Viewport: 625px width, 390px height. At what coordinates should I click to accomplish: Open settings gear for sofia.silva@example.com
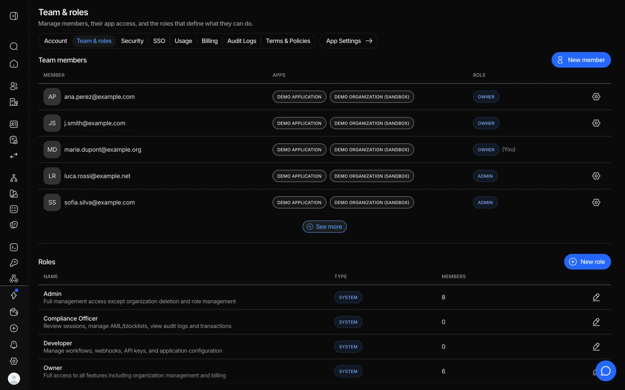tap(596, 202)
